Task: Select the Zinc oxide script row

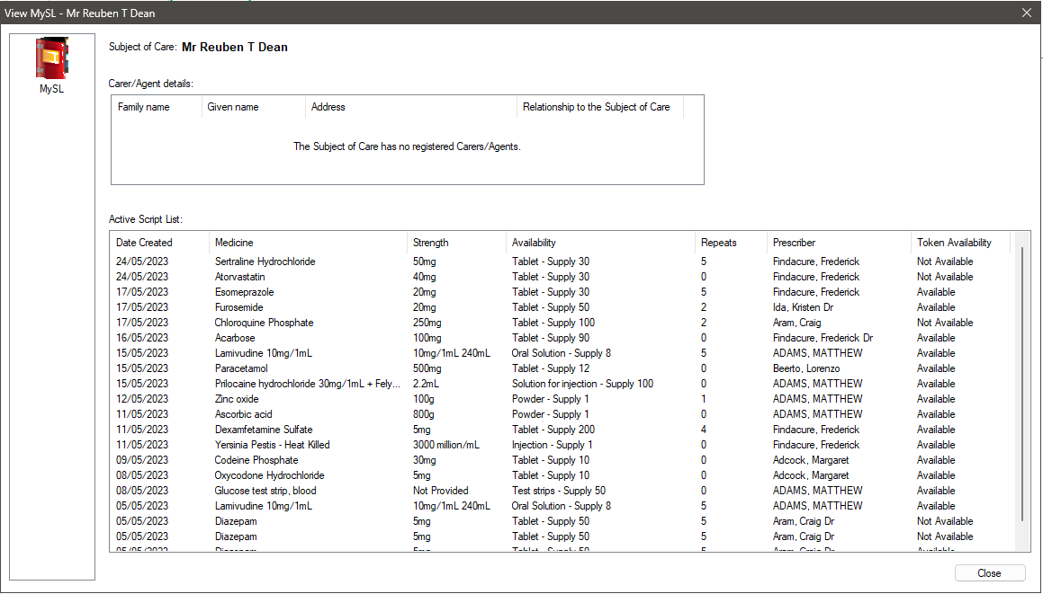Action: click(562, 399)
